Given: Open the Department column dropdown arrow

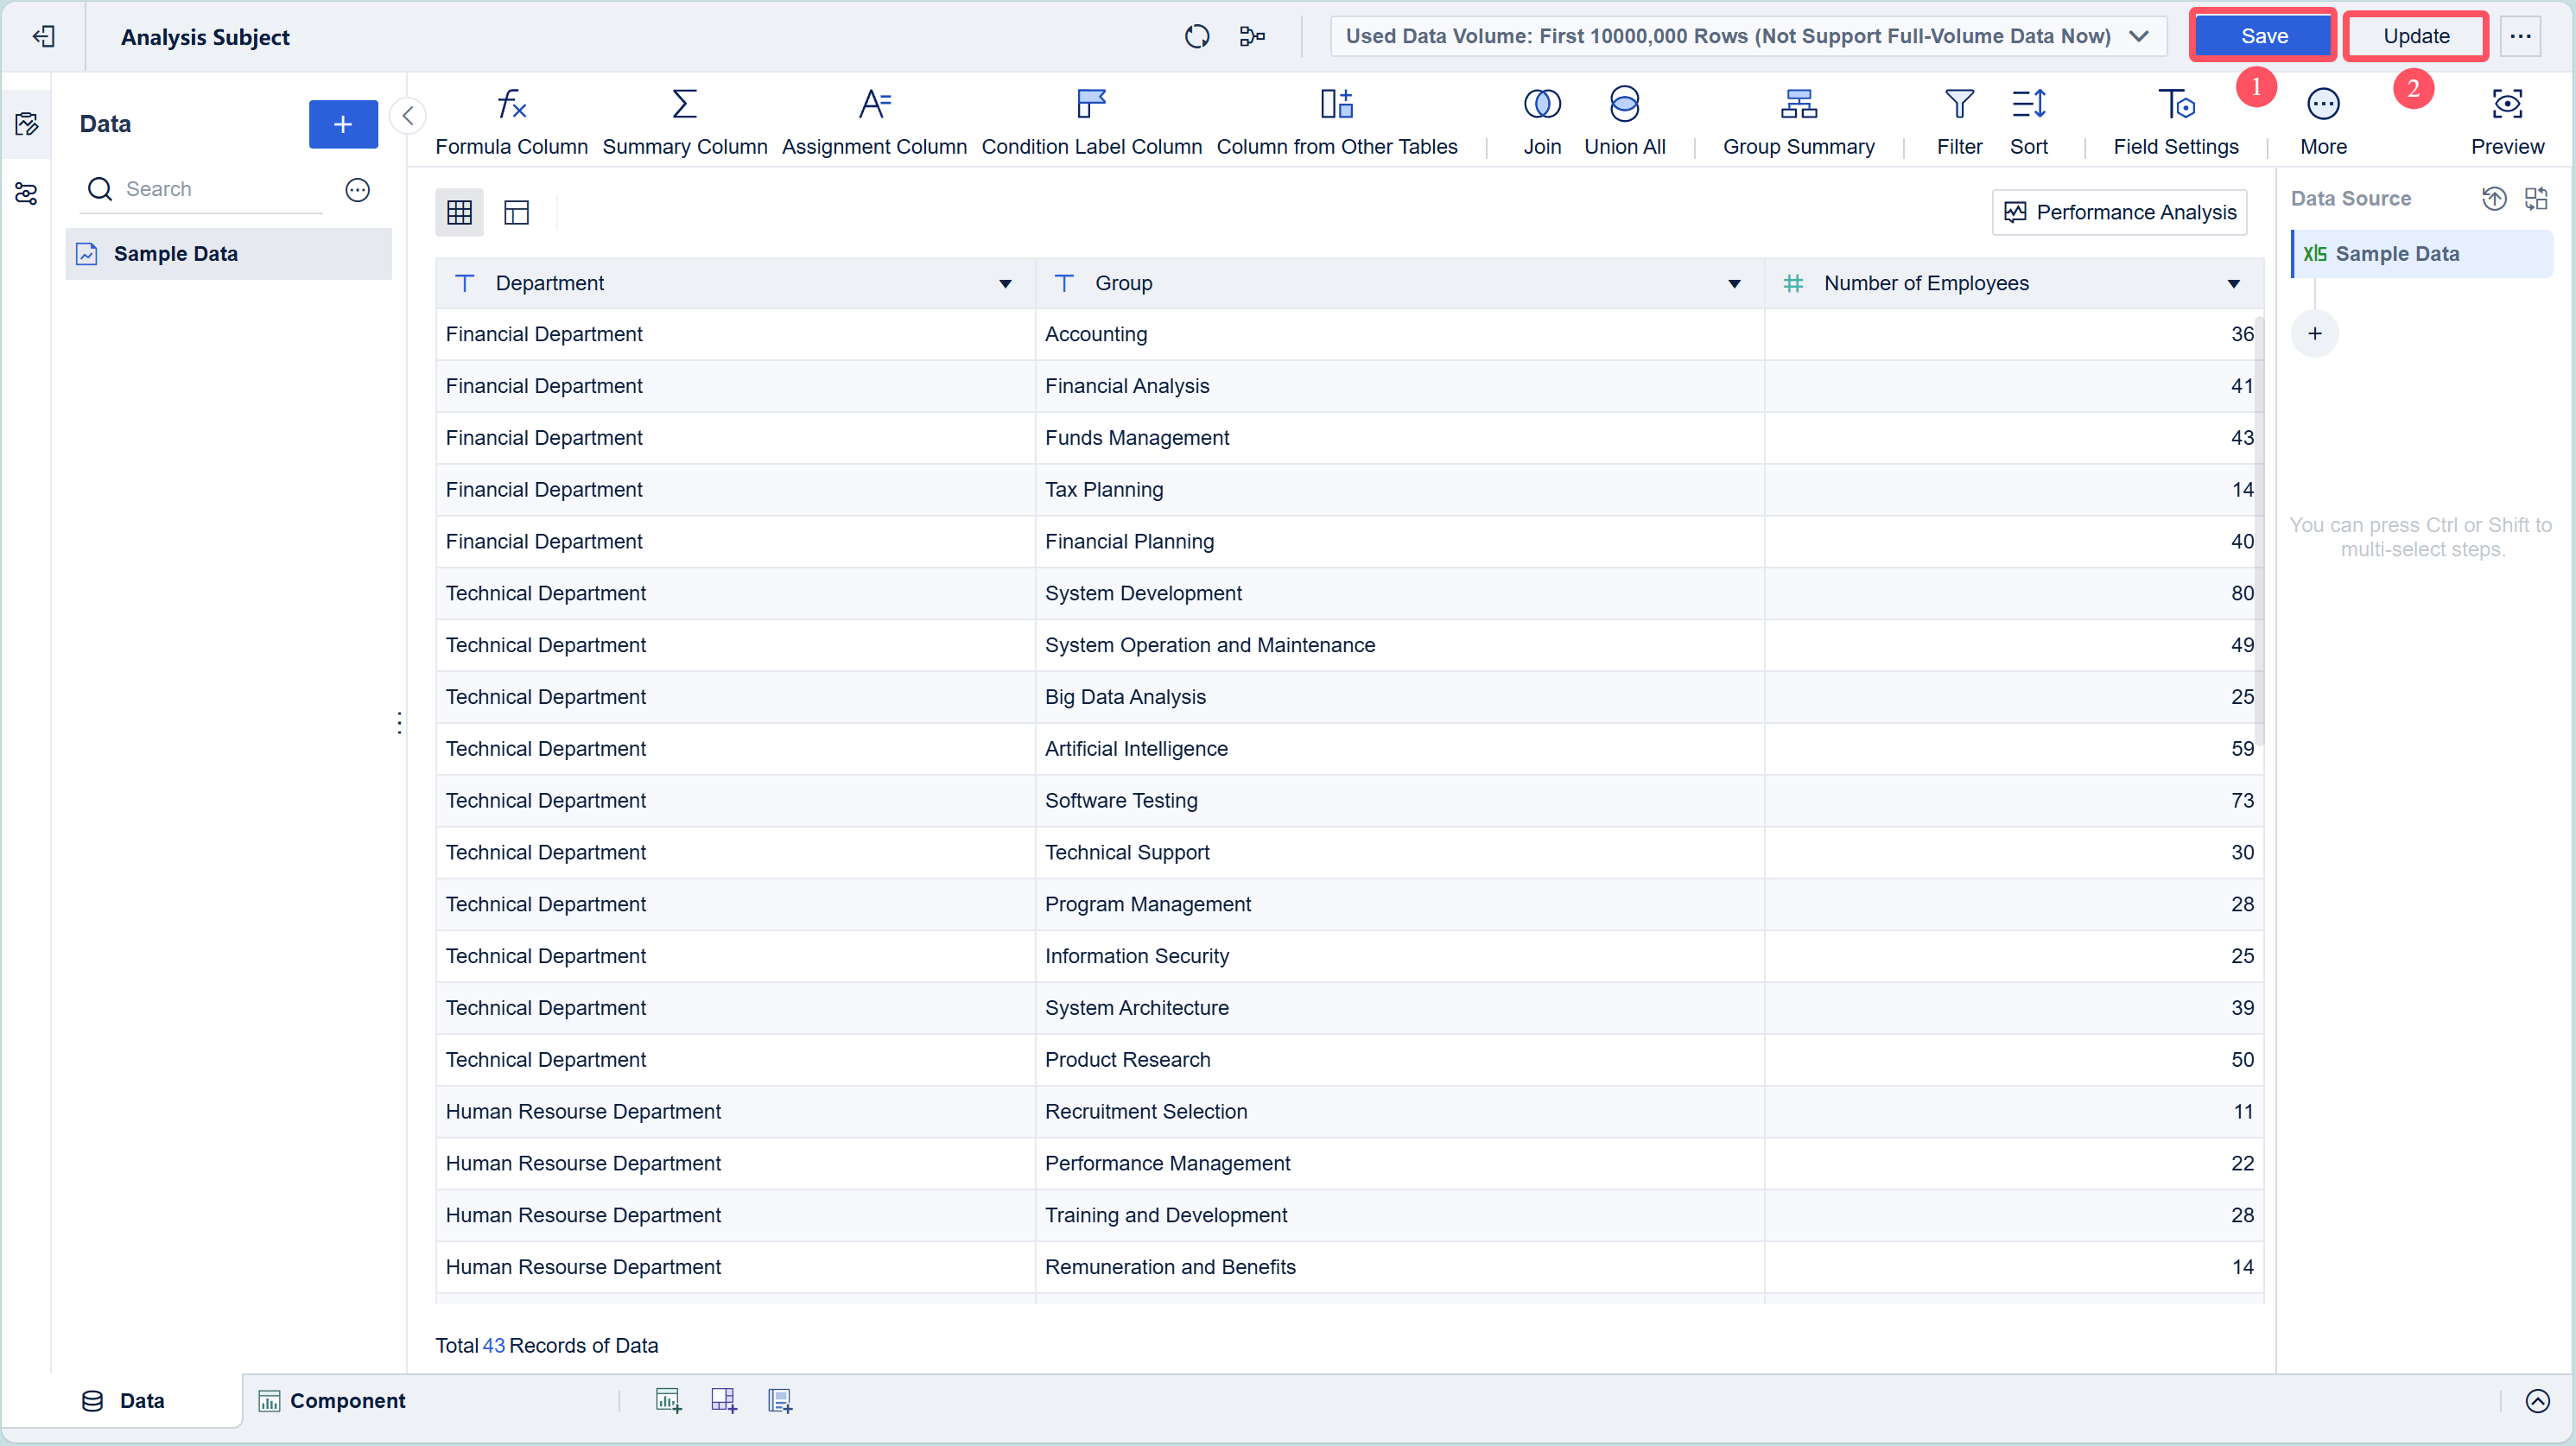Looking at the screenshot, I should coord(1005,284).
